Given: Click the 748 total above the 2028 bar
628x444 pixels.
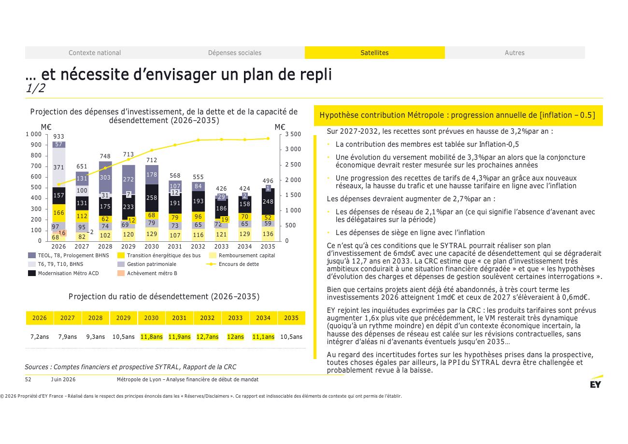Looking at the screenshot, I should coord(105,156).
